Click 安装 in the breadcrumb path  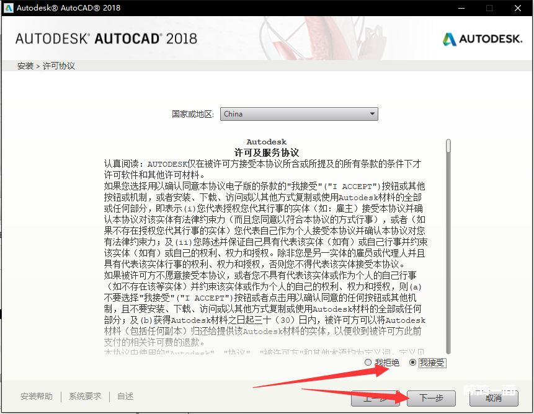25,66
